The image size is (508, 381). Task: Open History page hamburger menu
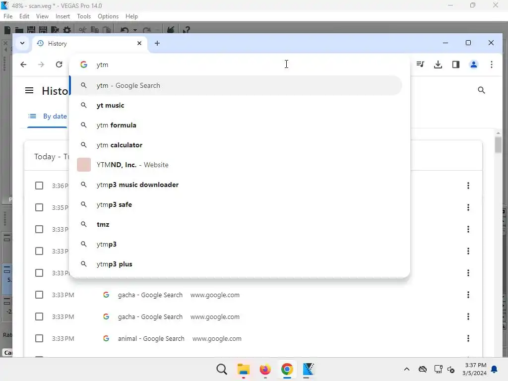pyautogui.click(x=29, y=90)
